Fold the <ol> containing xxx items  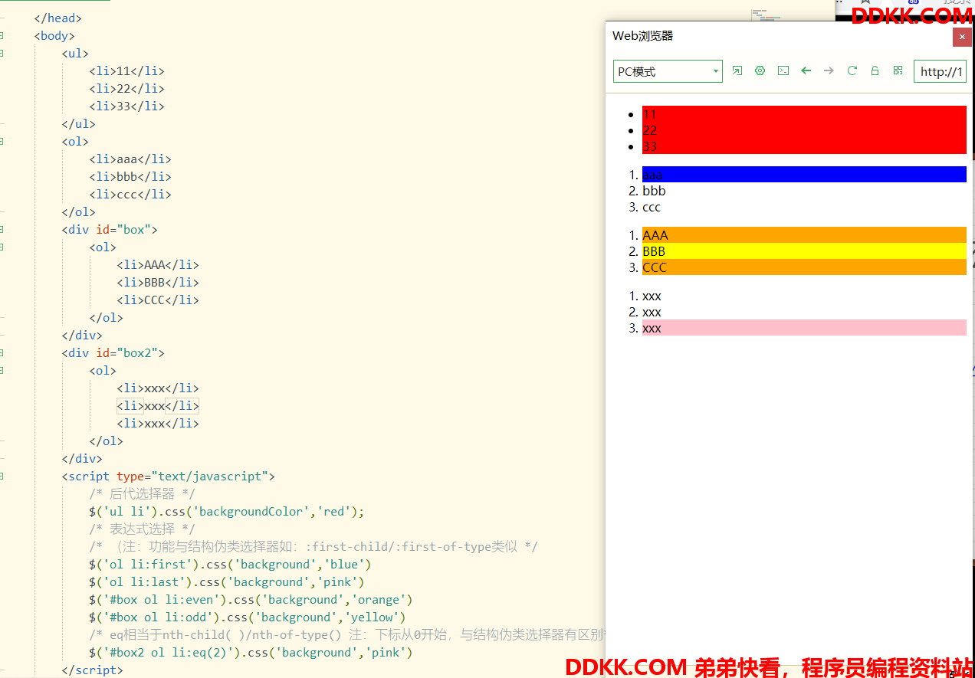2,371
